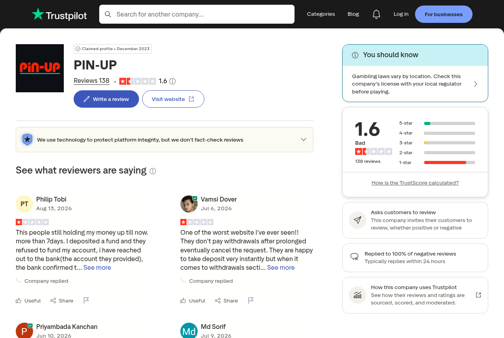
Task: Flag Philip Tobi's review
Action: click(87, 301)
